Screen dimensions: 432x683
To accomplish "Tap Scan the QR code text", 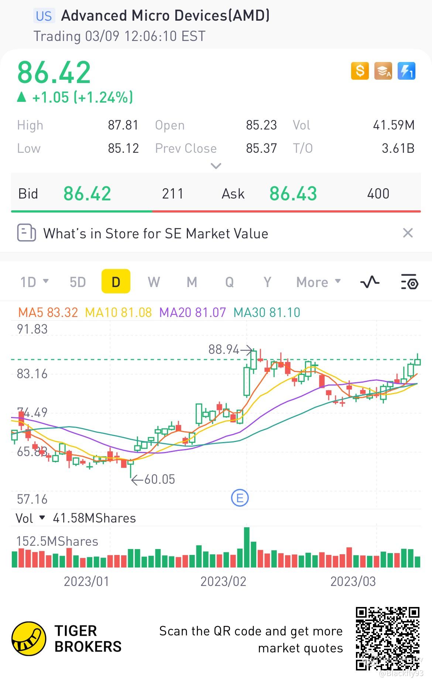I will [251, 639].
